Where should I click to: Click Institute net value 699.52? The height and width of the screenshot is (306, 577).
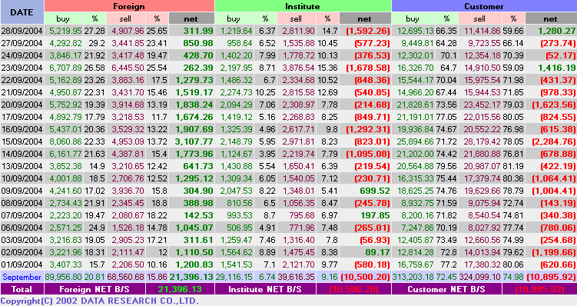(375, 191)
